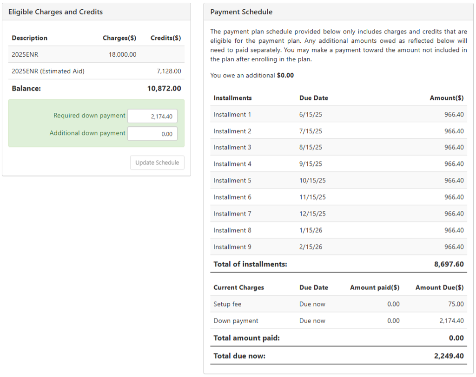476x377 pixels.
Task: Select the Setup fee row label
Action: point(227,304)
